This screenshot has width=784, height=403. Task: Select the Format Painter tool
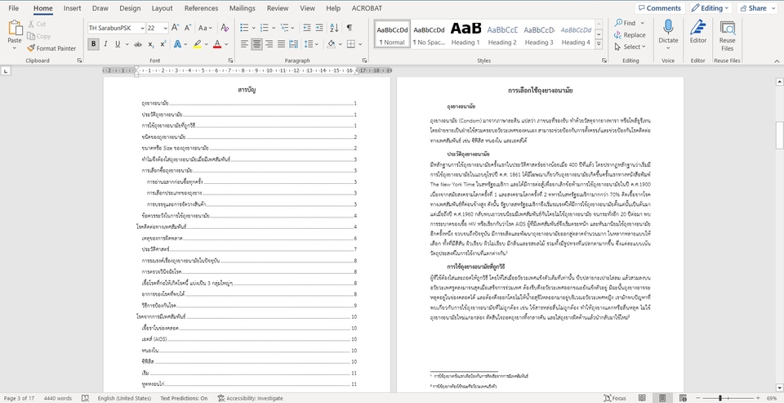click(x=52, y=48)
